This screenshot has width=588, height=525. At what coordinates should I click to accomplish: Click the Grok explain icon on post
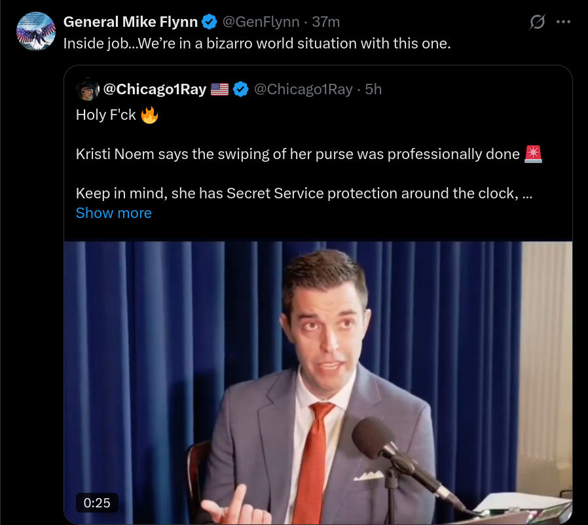click(537, 22)
